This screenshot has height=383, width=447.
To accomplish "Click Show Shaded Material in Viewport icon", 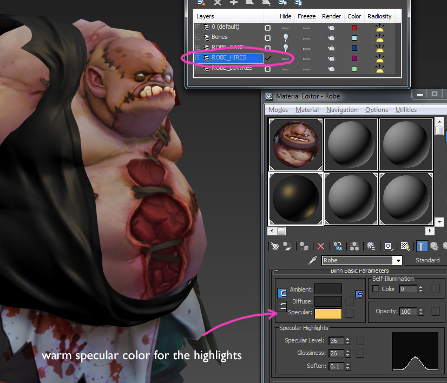I will coord(405,246).
